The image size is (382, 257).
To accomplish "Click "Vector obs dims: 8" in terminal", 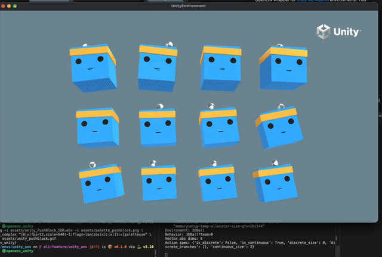I will point(184,239).
